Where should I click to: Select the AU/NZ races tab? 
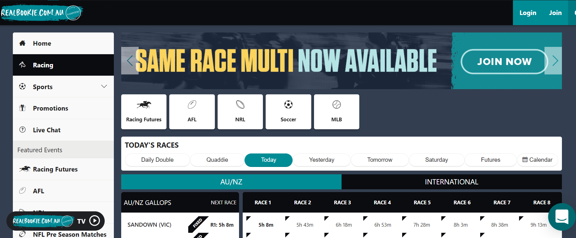click(x=231, y=182)
